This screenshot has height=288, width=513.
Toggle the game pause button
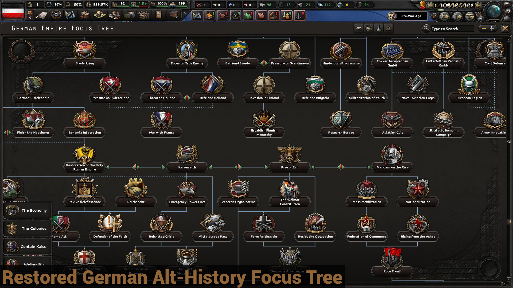pyautogui.click(x=436, y=5)
